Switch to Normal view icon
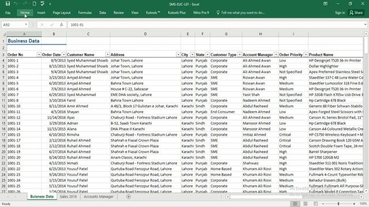 point(295,204)
